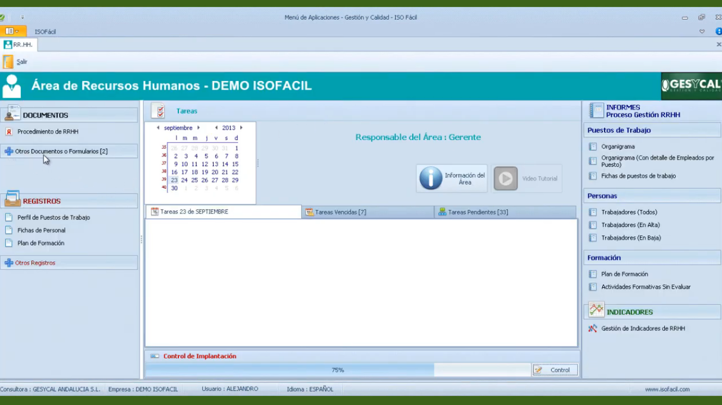Click Idioma : ESPAÑOL in status bar
The width and height of the screenshot is (722, 405).
[310, 389]
